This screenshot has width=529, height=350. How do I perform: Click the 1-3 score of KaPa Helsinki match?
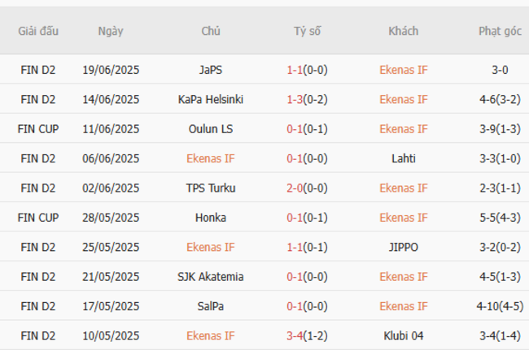point(295,99)
